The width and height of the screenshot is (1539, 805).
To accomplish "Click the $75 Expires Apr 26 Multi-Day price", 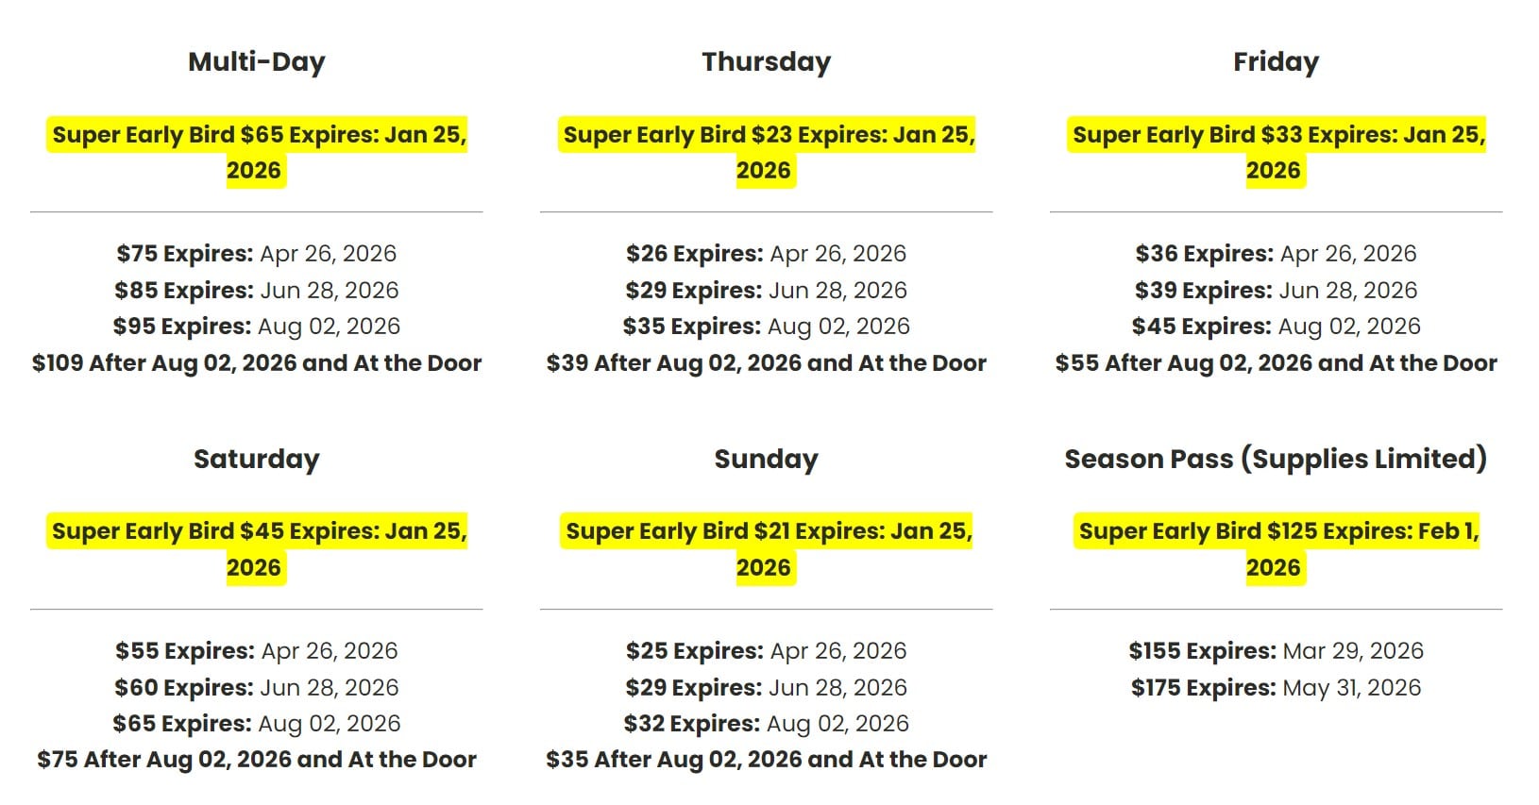I will tap(256, 254).
